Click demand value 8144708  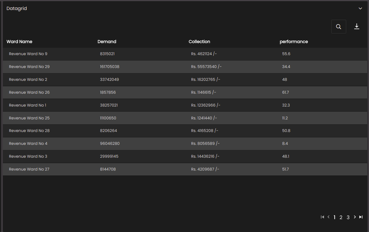coord(108,169)
